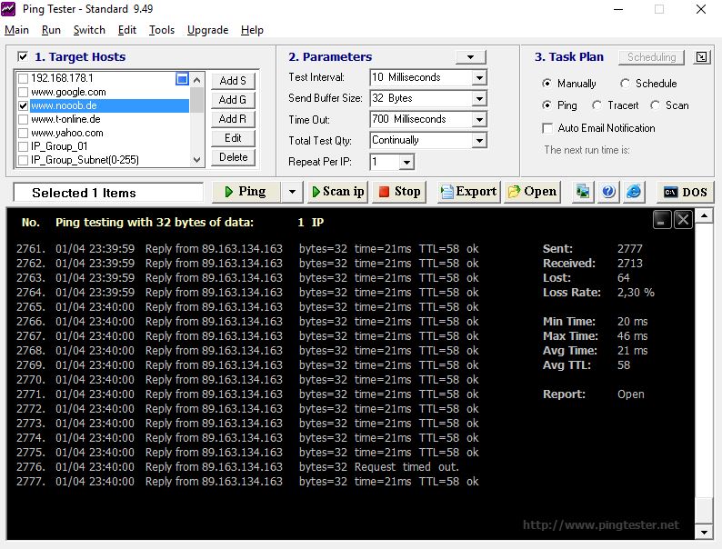Viewport: 722px width, 549px height.
Task: Click the host list scrollbar thumb
Action: pos(197,100)
